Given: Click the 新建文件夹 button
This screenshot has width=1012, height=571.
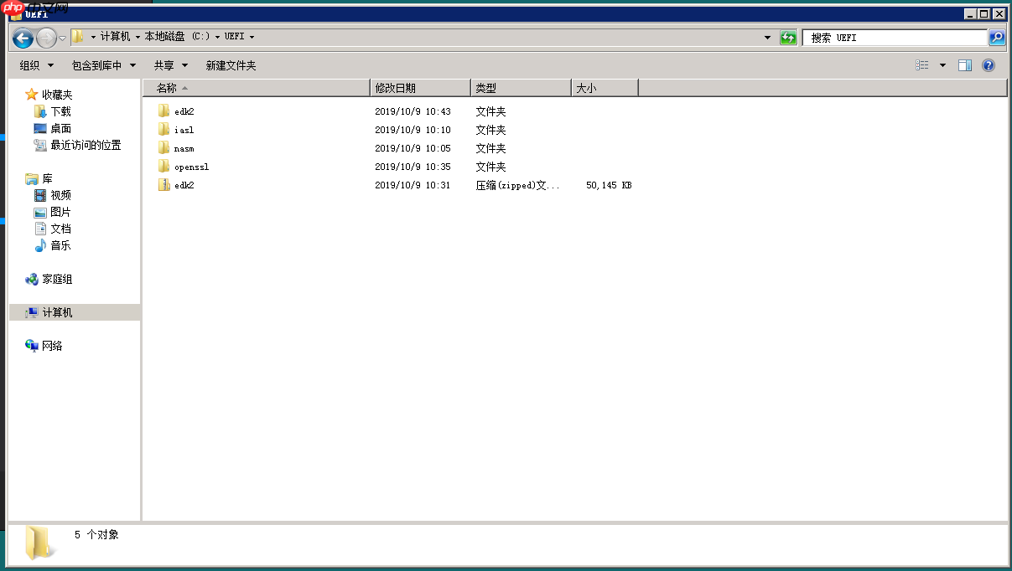Looking at the screenshot, I should [231, 64].
